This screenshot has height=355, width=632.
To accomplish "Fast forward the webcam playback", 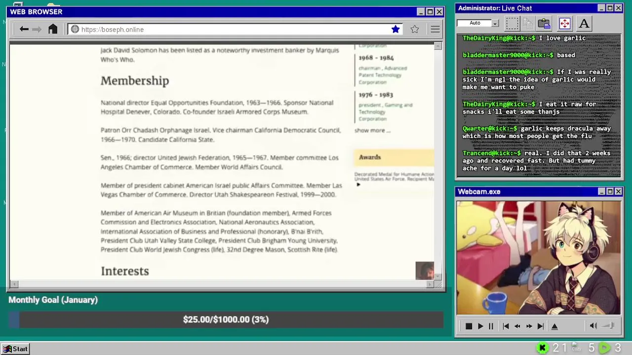I will 529,326.
